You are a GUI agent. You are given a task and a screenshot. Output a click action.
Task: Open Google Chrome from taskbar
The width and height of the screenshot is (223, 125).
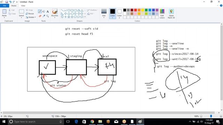click(92, 122)
